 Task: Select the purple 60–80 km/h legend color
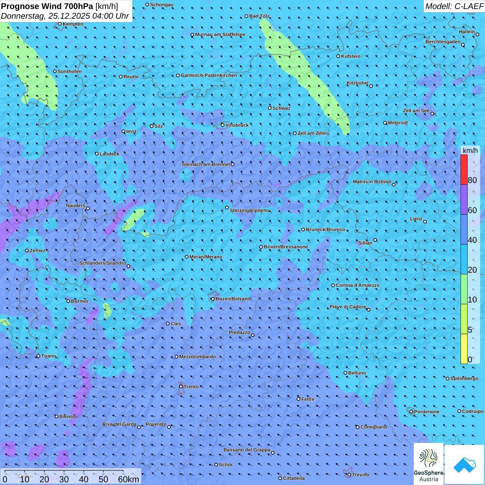(464, 200)
